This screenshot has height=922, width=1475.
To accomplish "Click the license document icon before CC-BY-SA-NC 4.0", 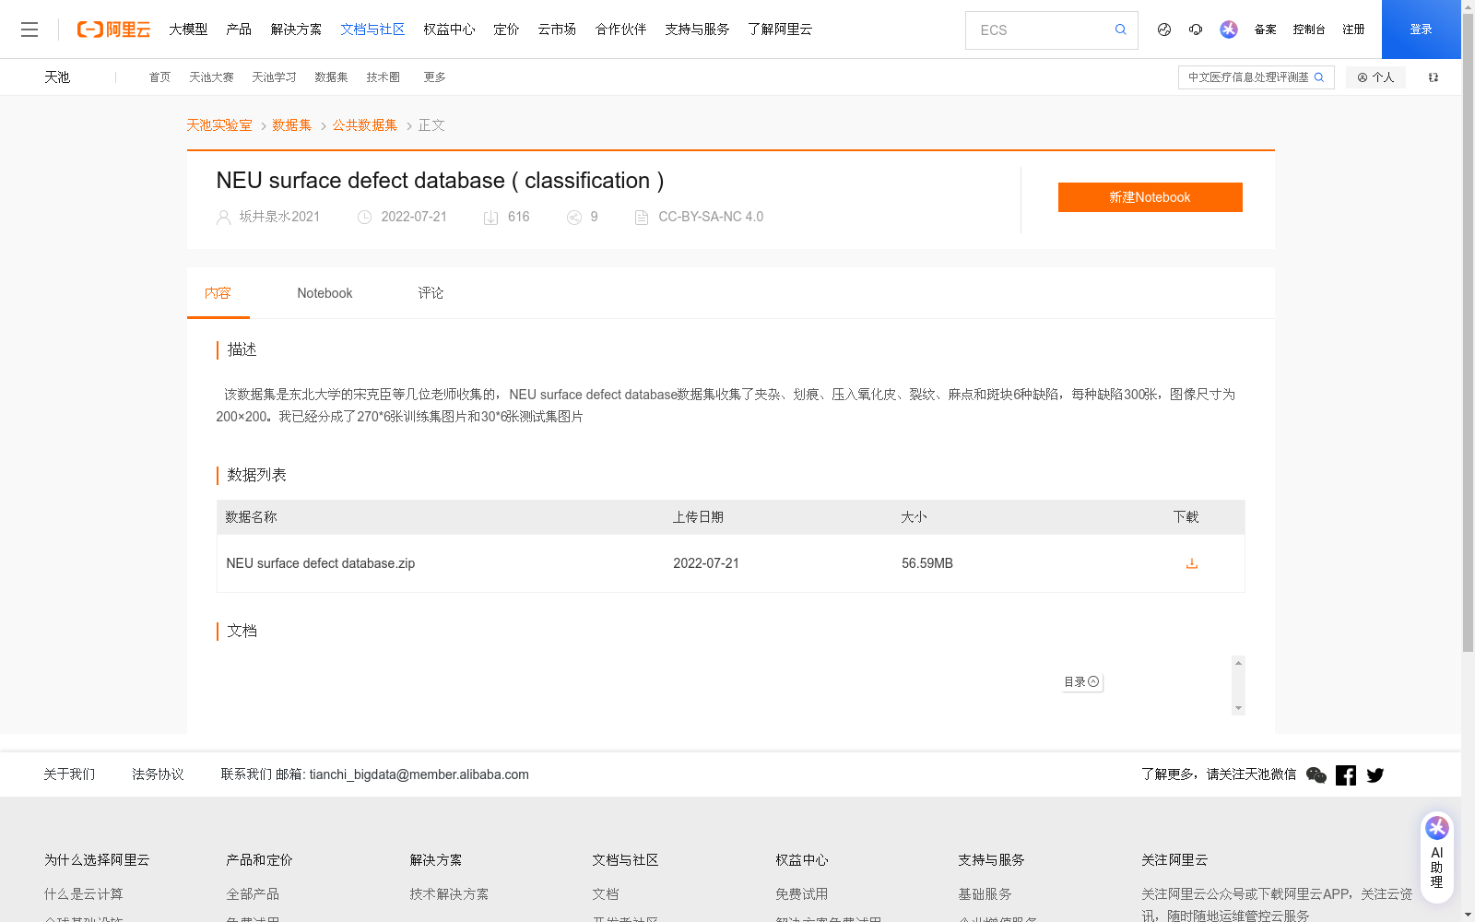I will [x=642, y=218].
